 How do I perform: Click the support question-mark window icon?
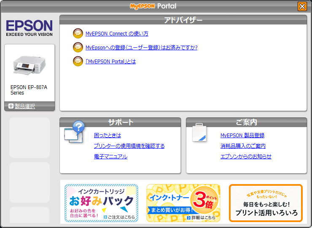(x=75, y=132)
